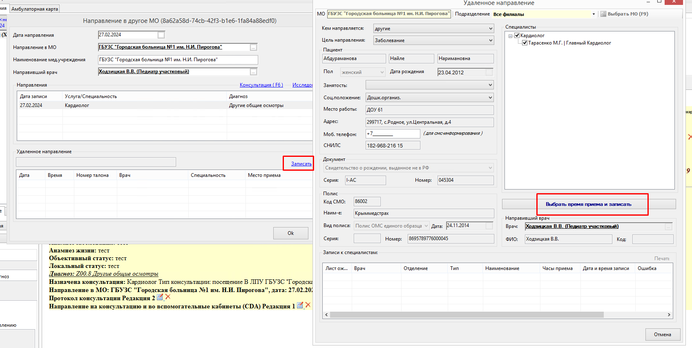Click the 'ФИО' field with 'Ходзицкая В.В.'
This screenshot has width=692, height=348.
point(569,239)
